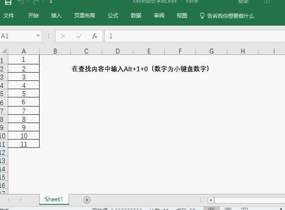
Task: Click the Cancel X icon in formula bar
Action: (x=63, y=36)
